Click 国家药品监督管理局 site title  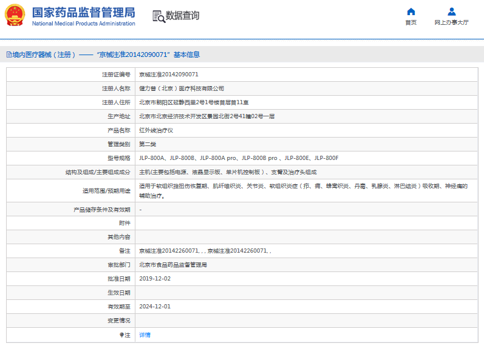point(84,13)
